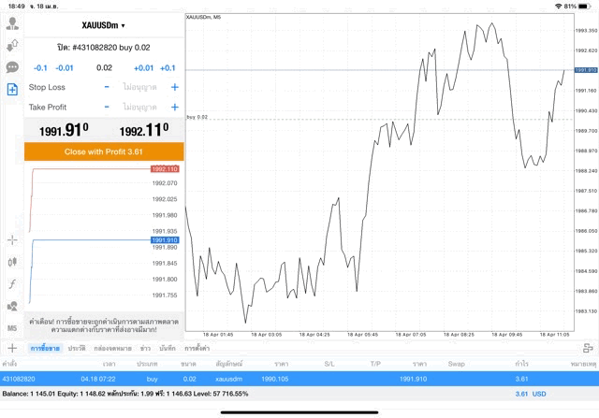Click the entry price 1990.105 cell
This screenshot has height=418, width=599.
[x=274, y=379]
